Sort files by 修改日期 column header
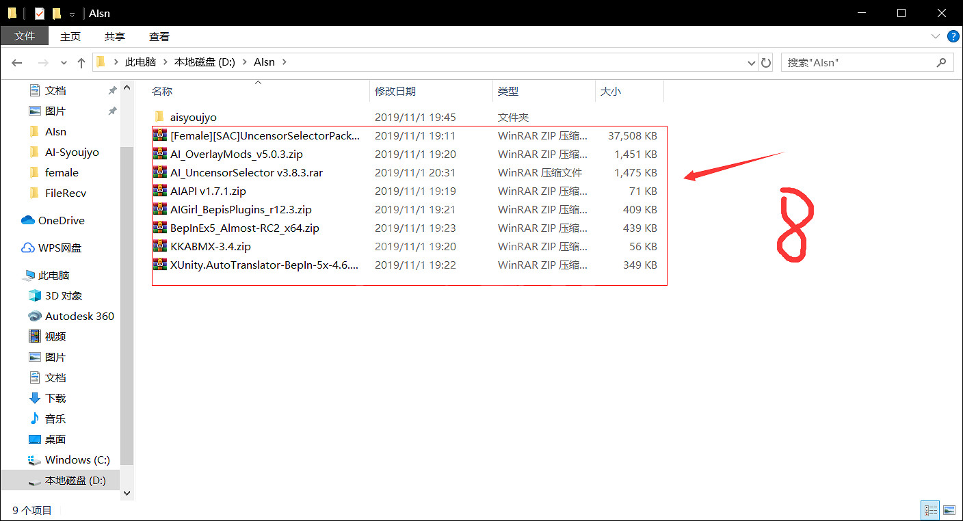This screenshot has height=521, width=963. (x=395, y=91)
